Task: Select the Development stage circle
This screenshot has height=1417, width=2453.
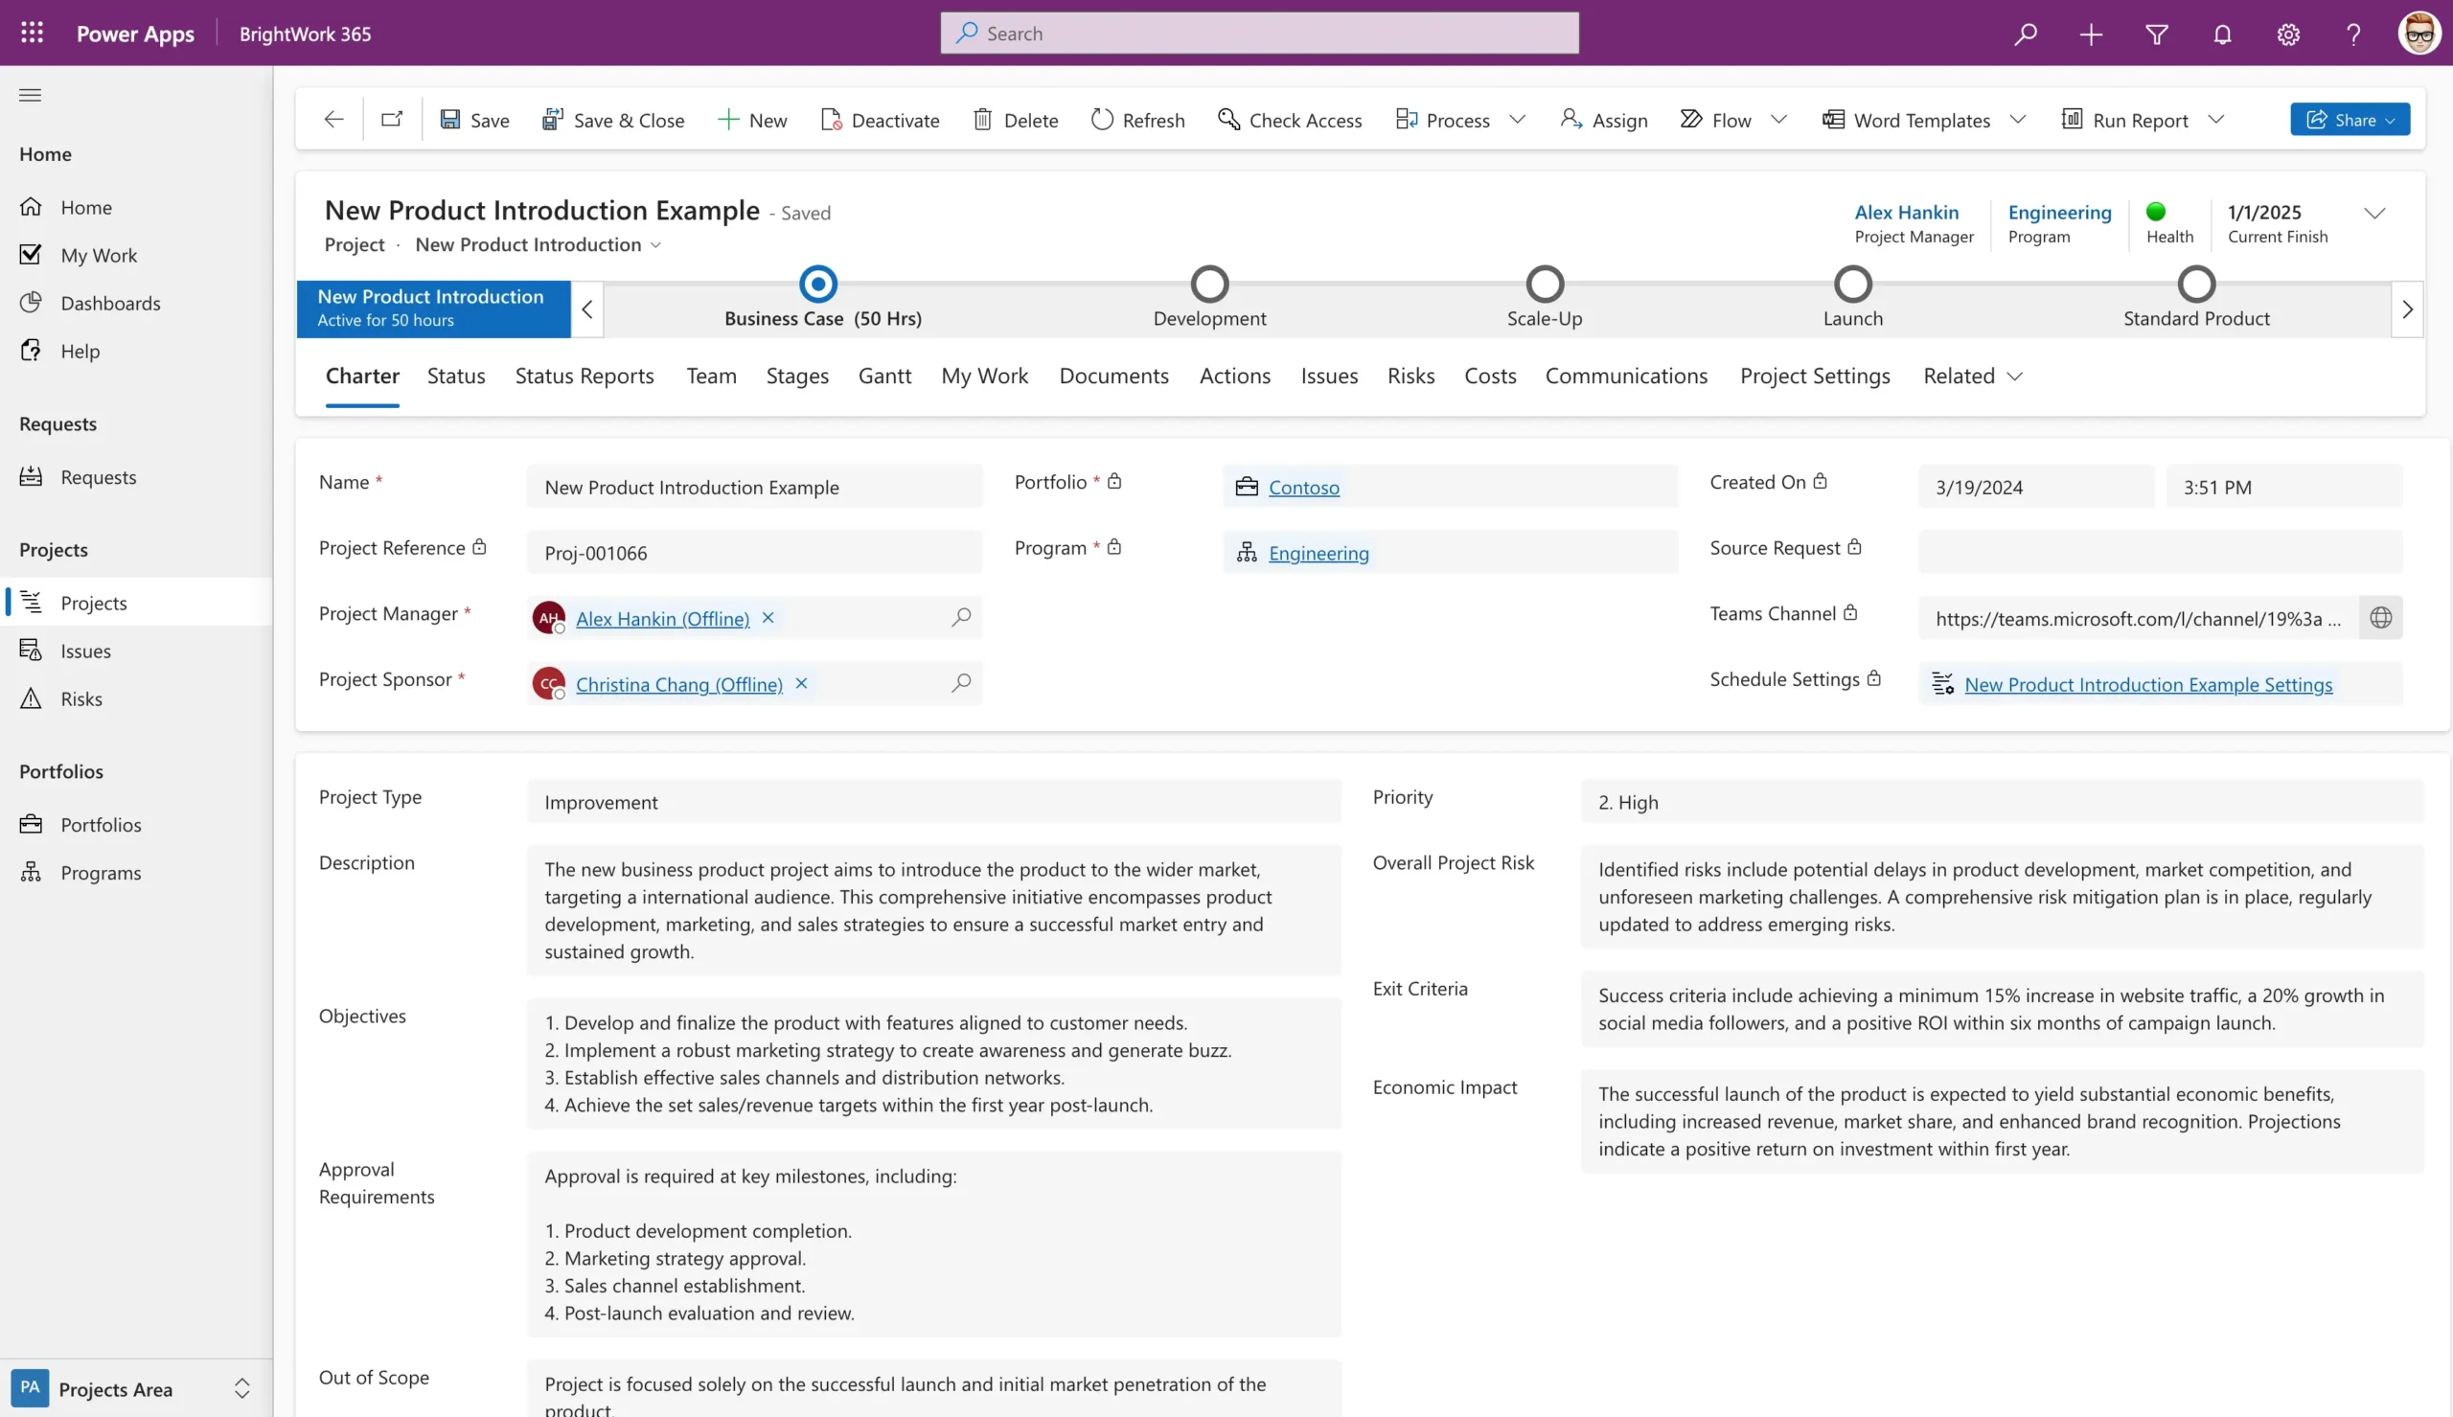Action: 1208,284
